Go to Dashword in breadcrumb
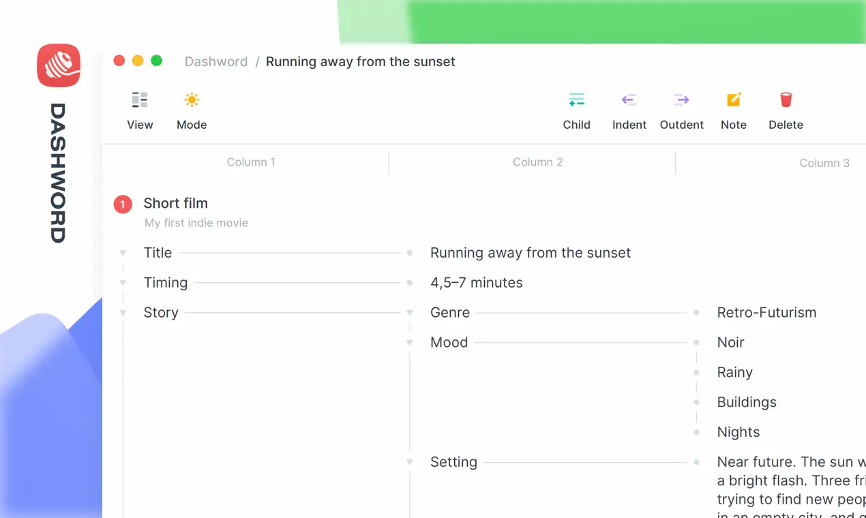Image resolution: width=866 pixels, height=518 pixels. point(216,61)
